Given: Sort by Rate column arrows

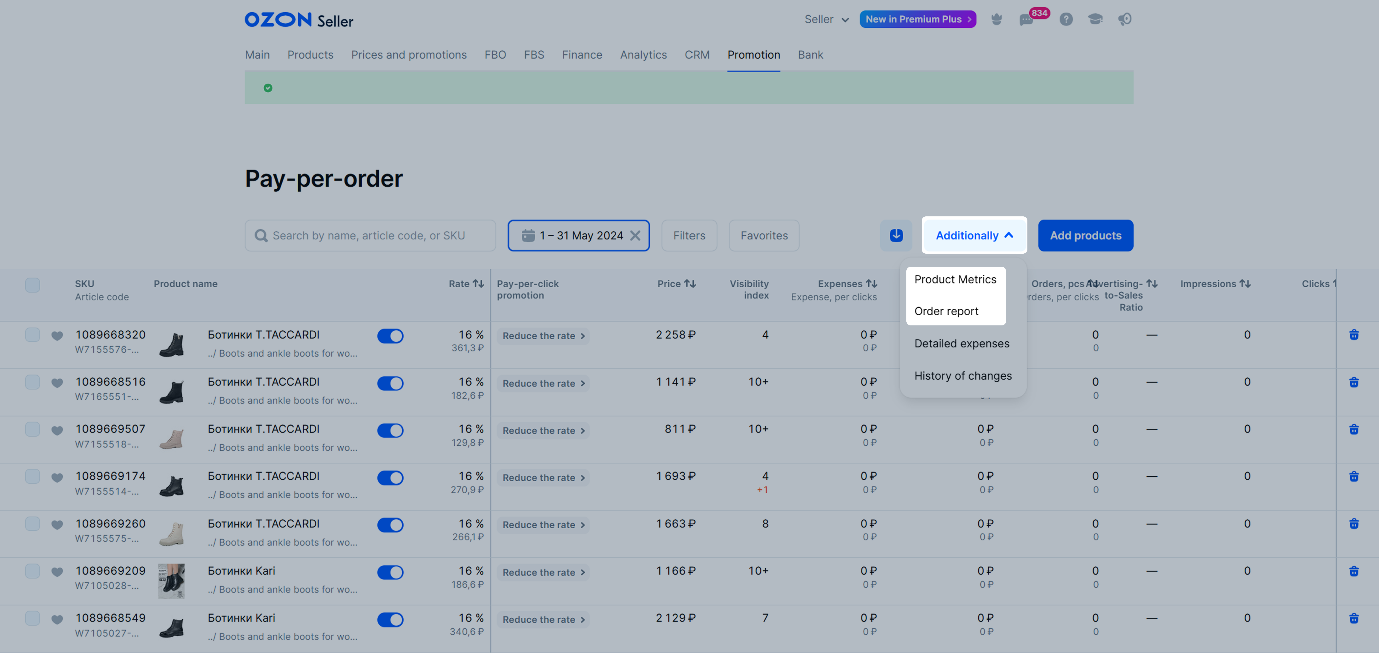Looking at the screenshot, I should 478,283.
